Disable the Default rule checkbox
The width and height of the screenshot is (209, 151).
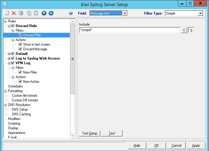pyautogui.click(x=13, y=54)
